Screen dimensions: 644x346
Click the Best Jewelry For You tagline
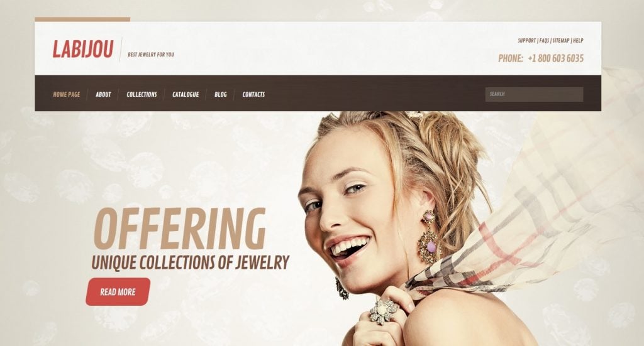coord(151,54)
